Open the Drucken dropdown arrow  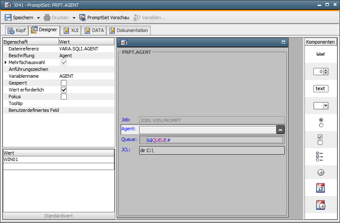pyautogui.click(x=74, y=18)
